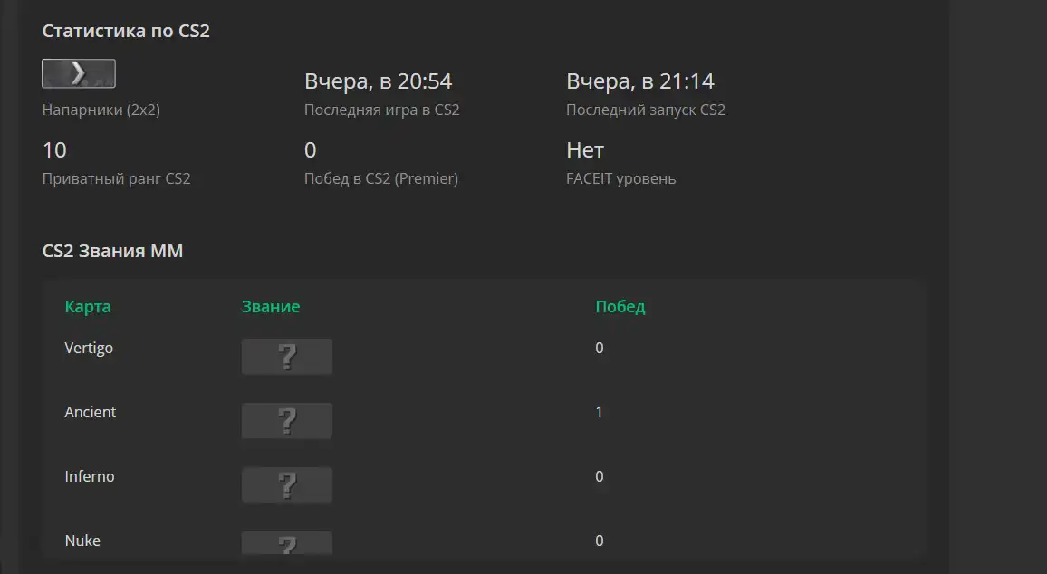Click the Карта column header
The height and width of the screenshot is (574, 1047).
[x=88, y=307]
